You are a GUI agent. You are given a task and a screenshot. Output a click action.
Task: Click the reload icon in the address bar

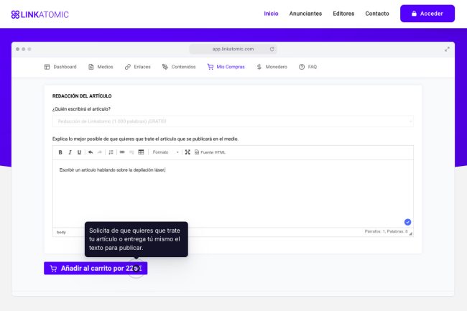pos(272,49)
